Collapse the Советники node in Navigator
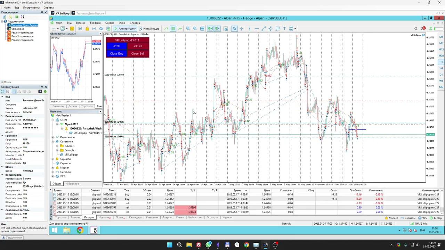The width and height of the screenshot is (445, 250). (53, 142)
